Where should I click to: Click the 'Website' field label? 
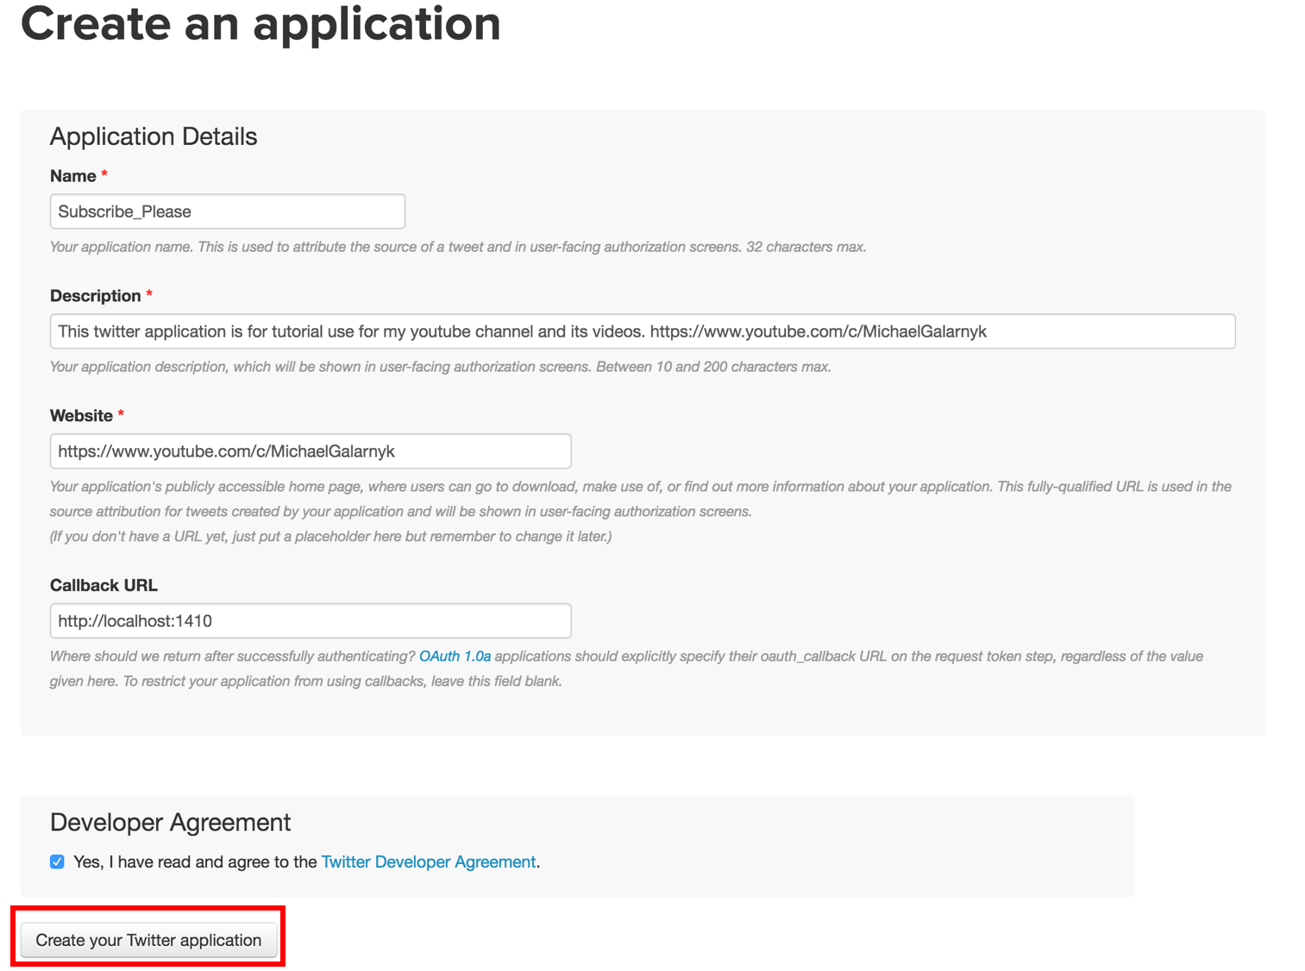click(x=82, y=416)
